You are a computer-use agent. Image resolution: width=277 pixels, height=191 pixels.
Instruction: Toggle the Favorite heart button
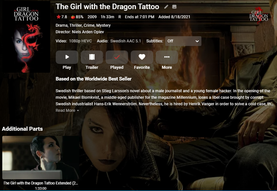pyautogui.click(x=142, y=57)
